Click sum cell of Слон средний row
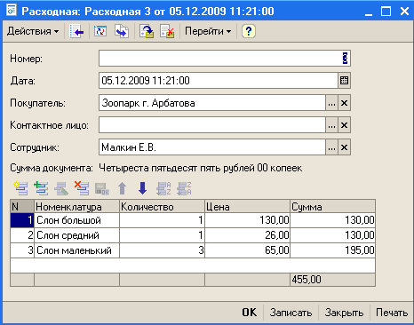The image size is (414, 325). [x=333, y=235]
